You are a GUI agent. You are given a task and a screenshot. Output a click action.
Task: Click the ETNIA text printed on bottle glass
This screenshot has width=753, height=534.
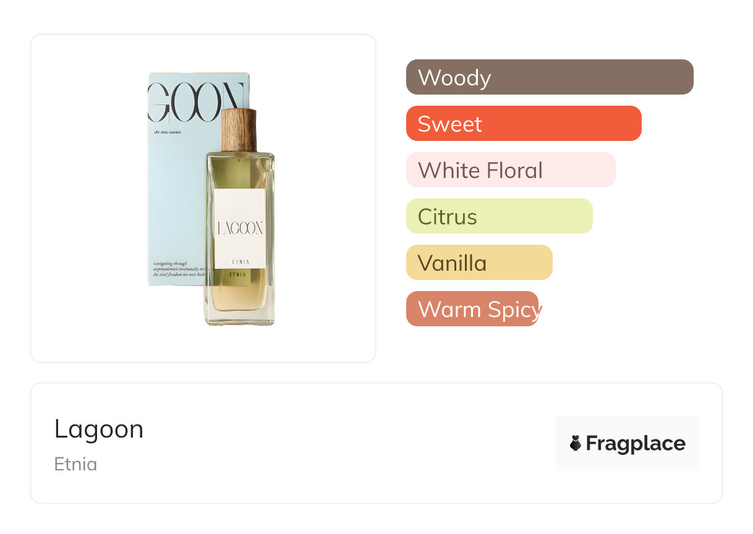[x=239, y=274]
